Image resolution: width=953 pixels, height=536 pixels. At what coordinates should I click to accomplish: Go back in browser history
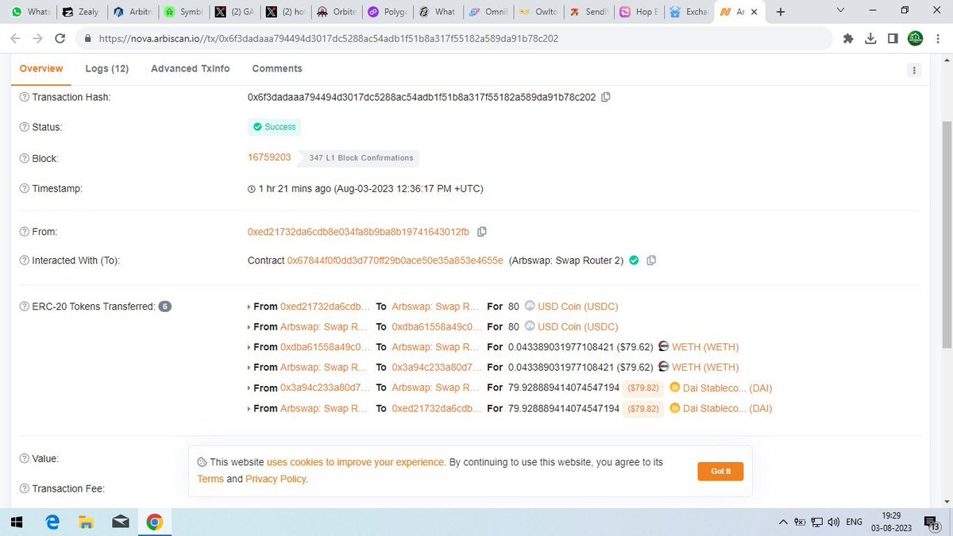[x=16, y=38]
